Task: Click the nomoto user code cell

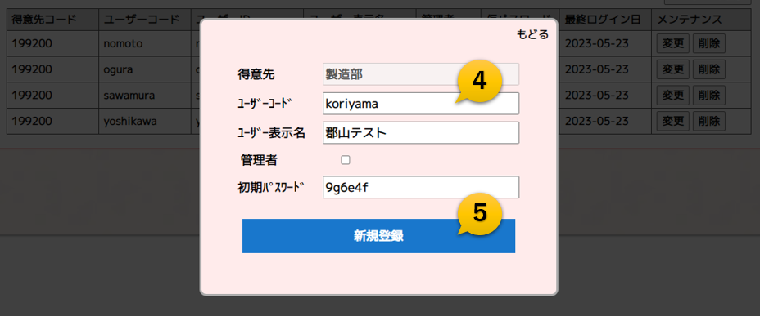Action: click(x=145, y=43)
